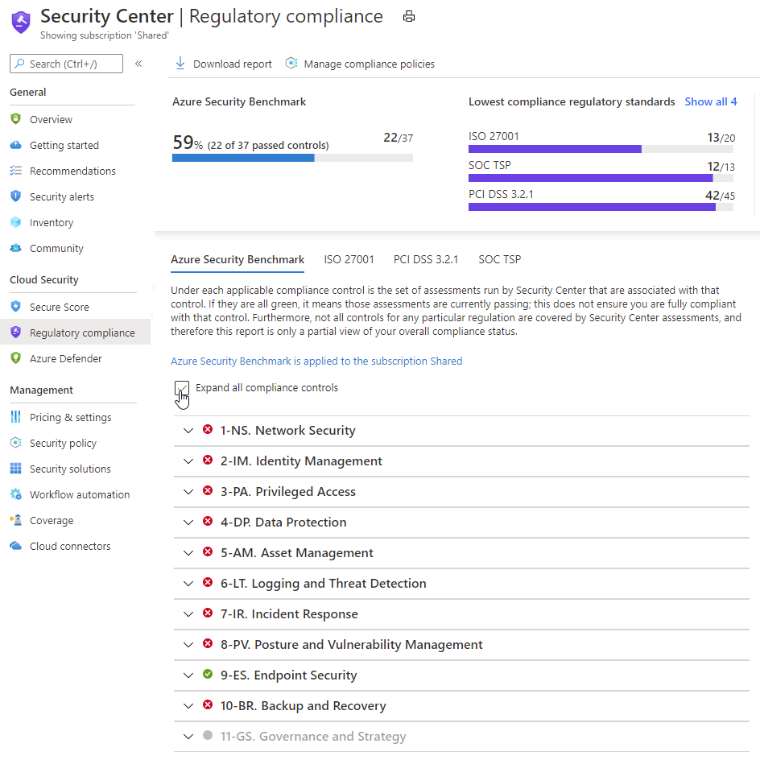This screenshot has width=760, height=760.
Task: Expand 11-GS. Governance and Strategy control
Action: tap(188, 736)
